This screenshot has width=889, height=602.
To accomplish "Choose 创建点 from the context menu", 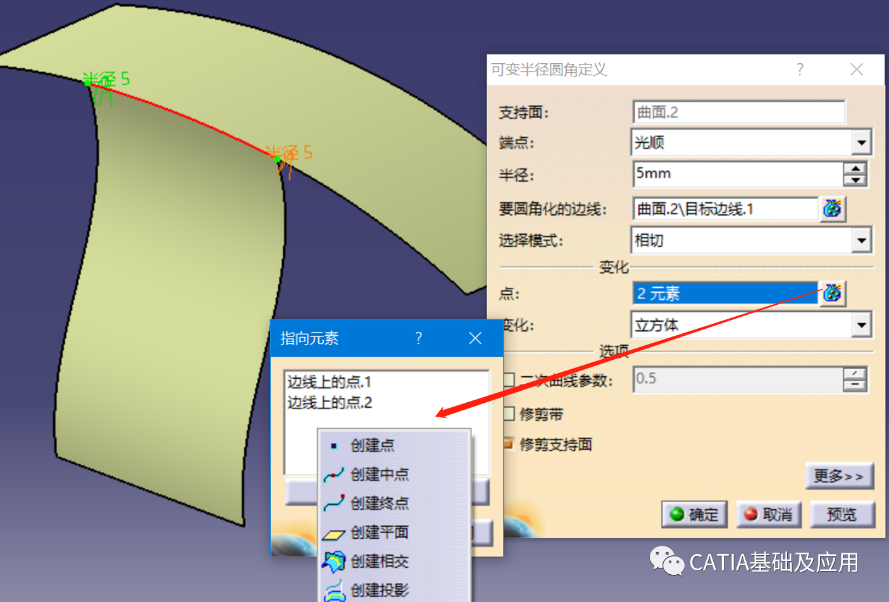I will 395,445.
